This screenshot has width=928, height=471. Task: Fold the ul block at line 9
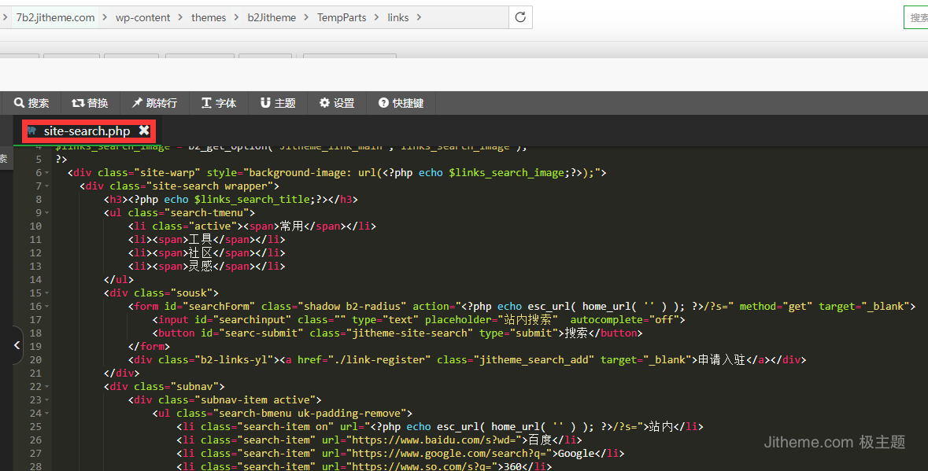47,213
